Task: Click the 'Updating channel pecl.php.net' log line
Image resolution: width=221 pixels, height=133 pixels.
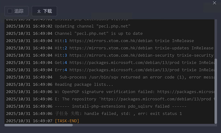Action: pos(93,26)
